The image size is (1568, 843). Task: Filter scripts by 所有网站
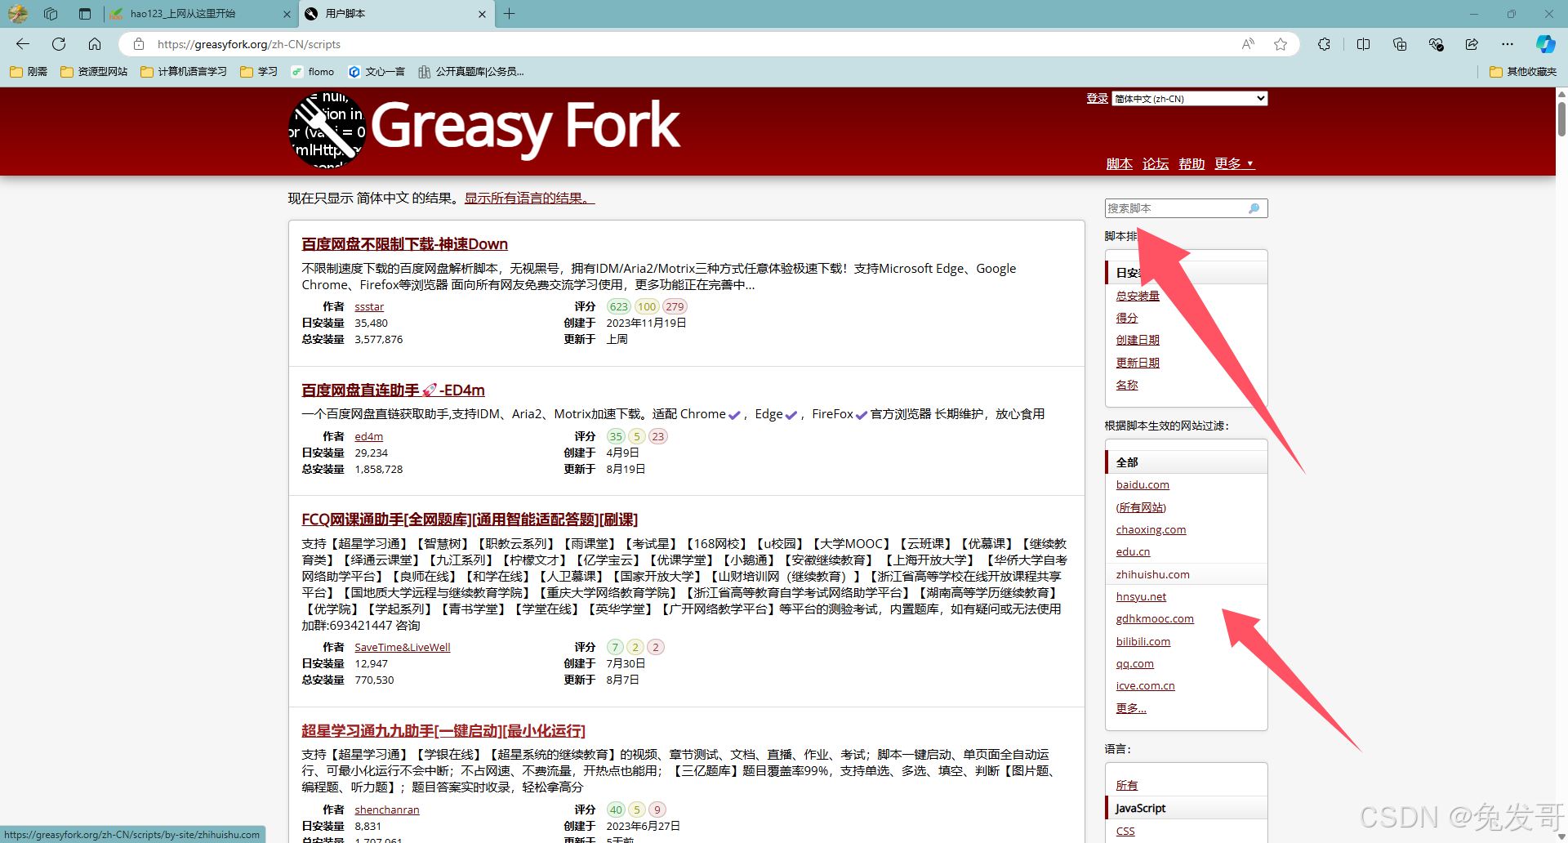pyautogui.click(x=1141, y=507)
